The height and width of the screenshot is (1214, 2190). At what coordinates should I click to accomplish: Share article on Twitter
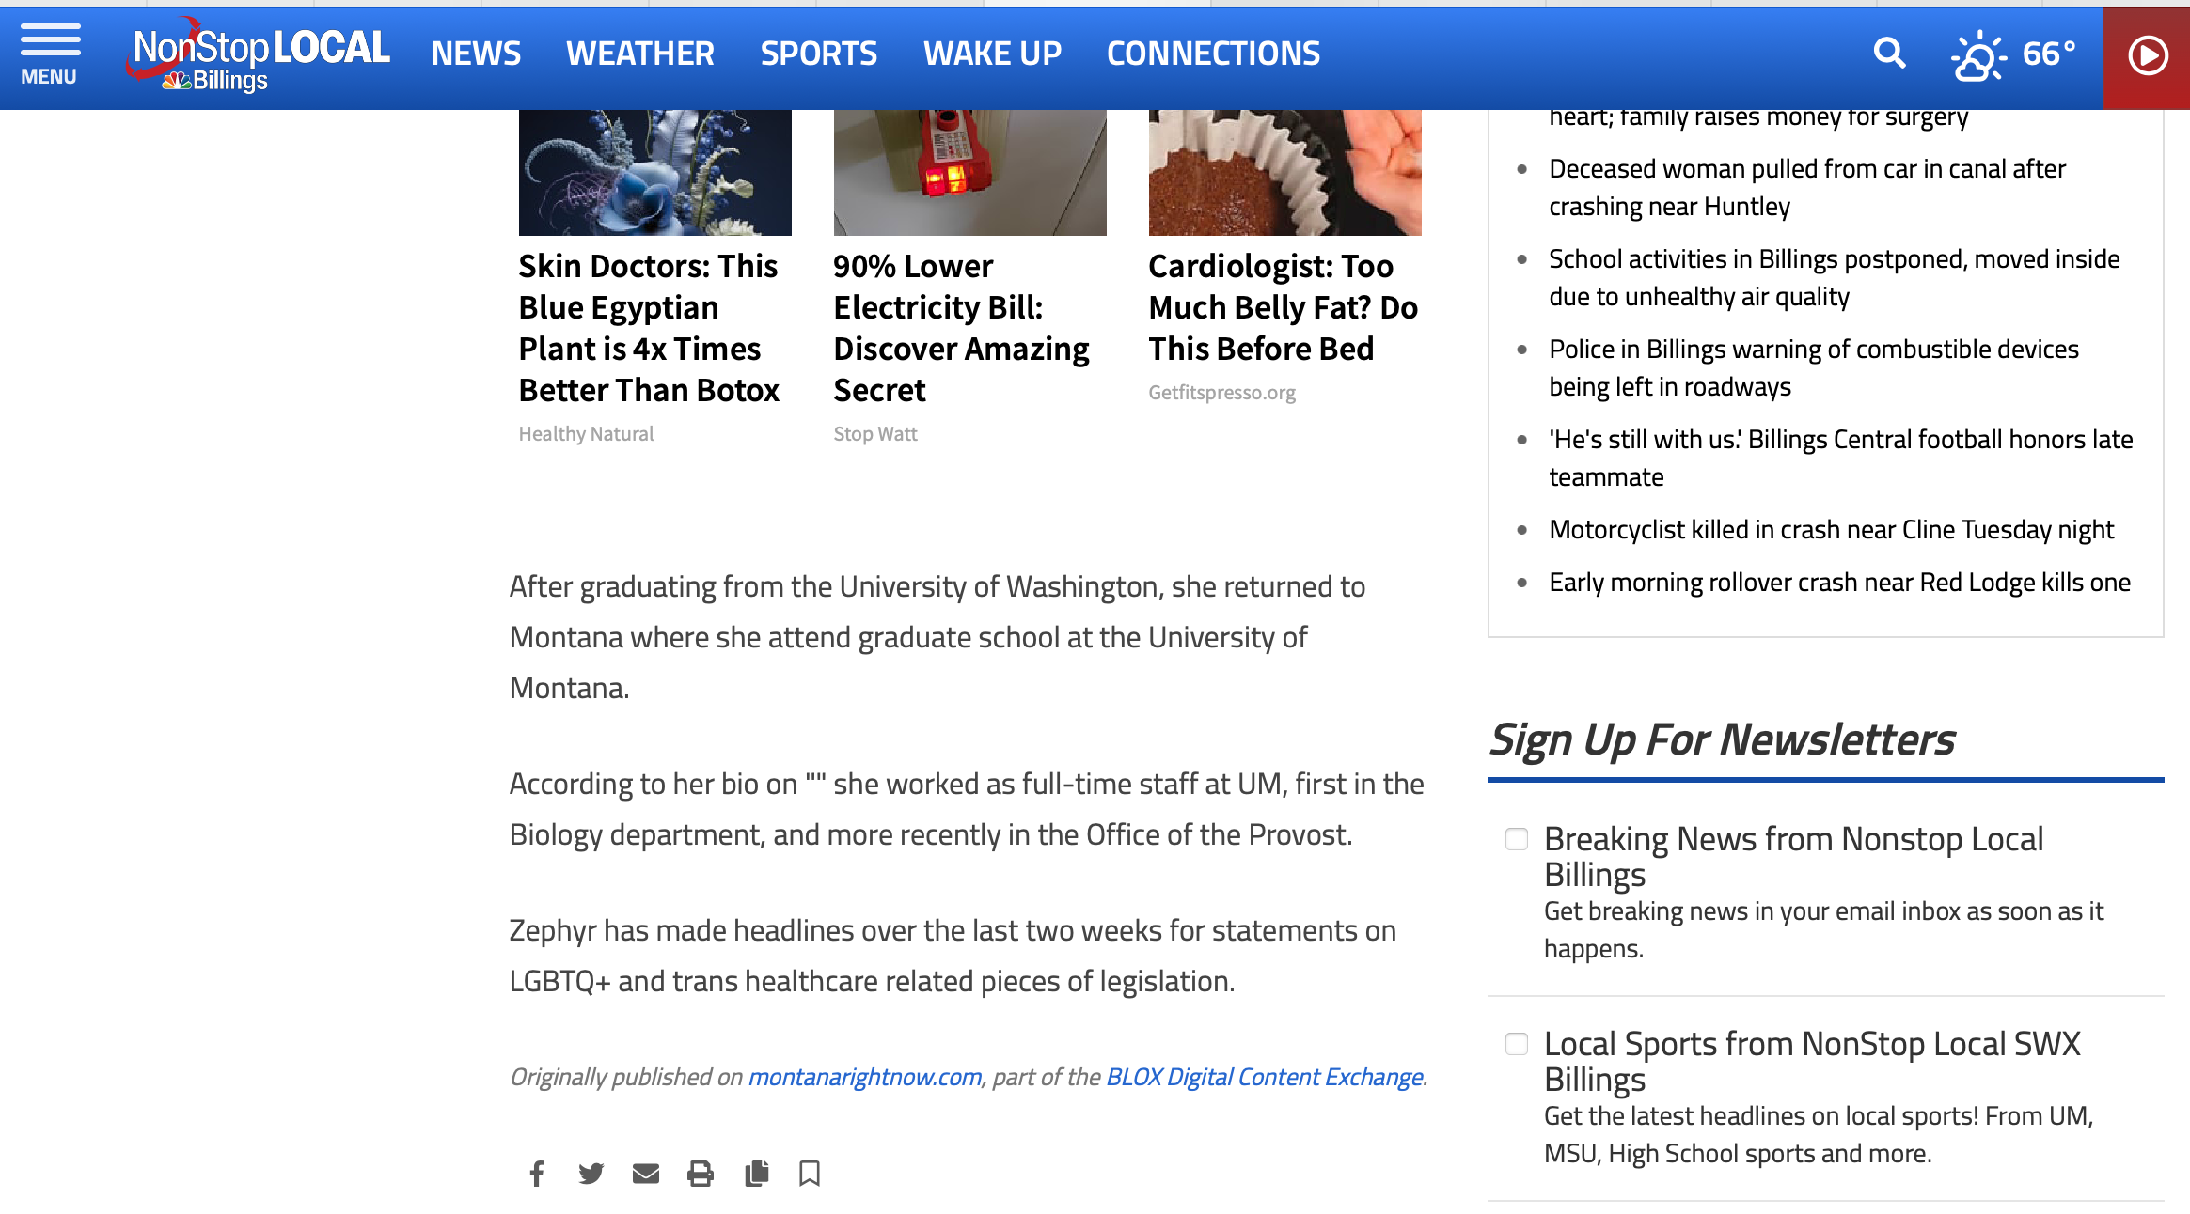click(x=591, y=1173)
